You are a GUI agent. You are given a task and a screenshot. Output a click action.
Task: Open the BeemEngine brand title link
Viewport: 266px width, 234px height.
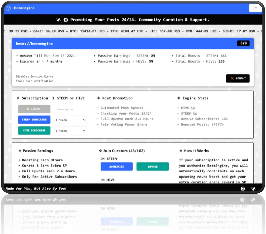point(24,8)
